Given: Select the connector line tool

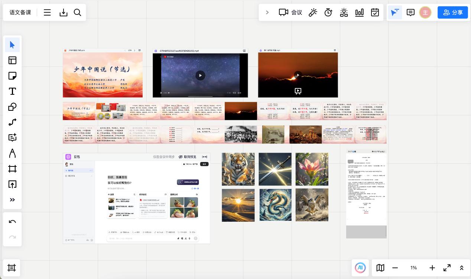Looking at the screenshot, I should pos(12,122).
